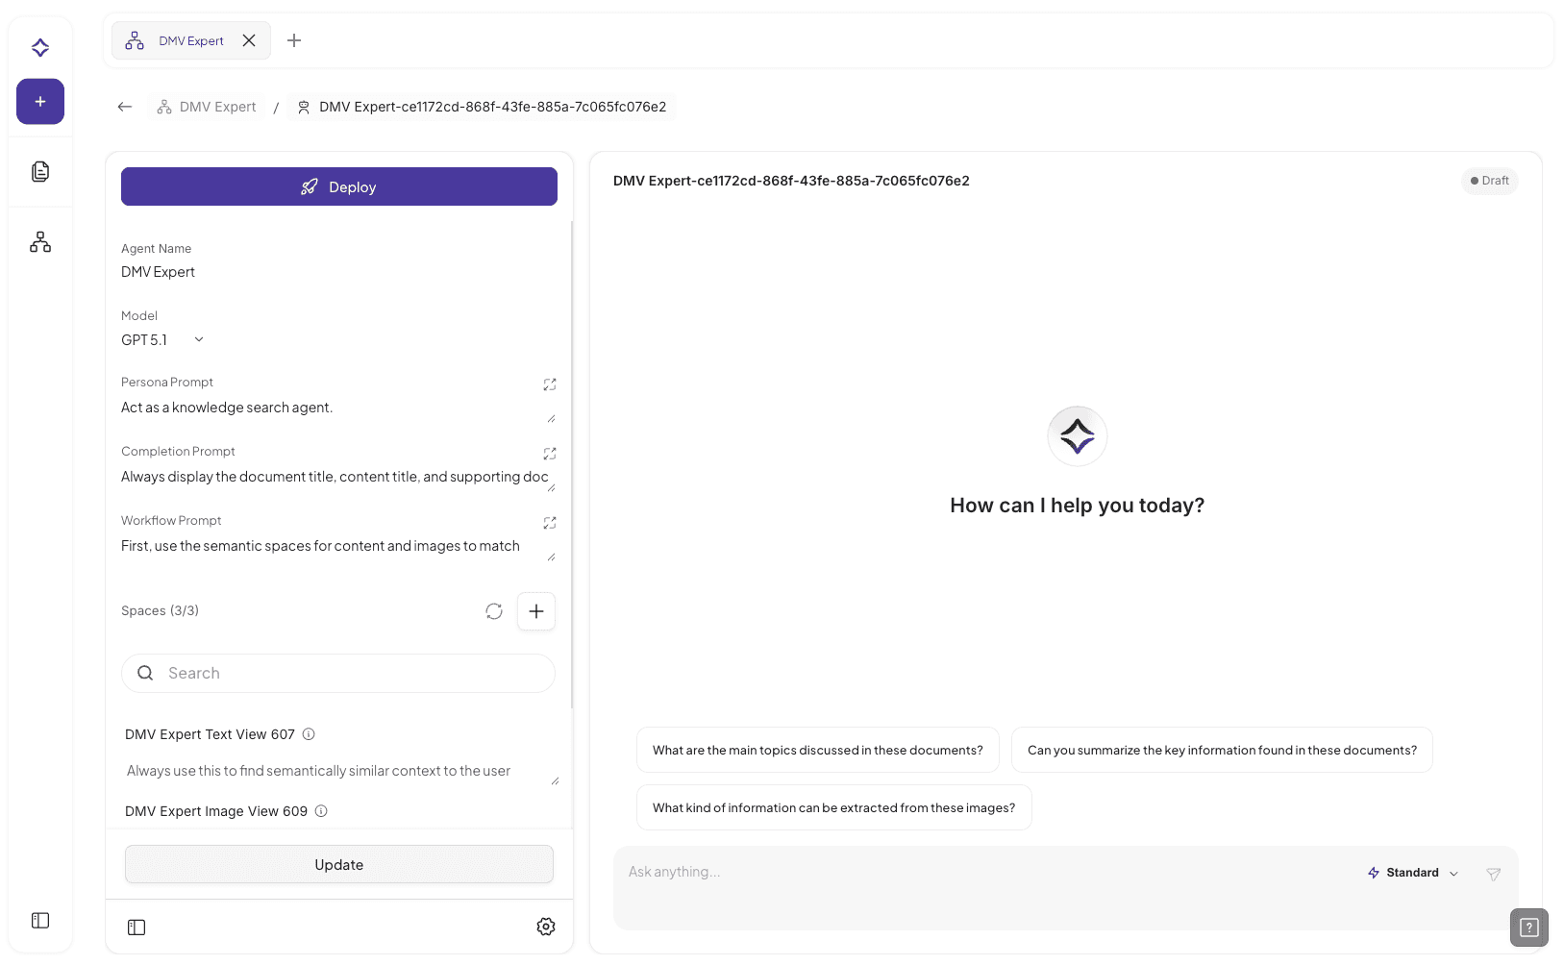
Task: Collapse the app sidebar
Action: (x=39, y=920)
